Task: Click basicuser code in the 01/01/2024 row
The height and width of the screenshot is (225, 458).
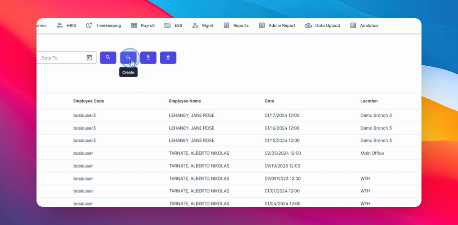Action: coord(83,191)
